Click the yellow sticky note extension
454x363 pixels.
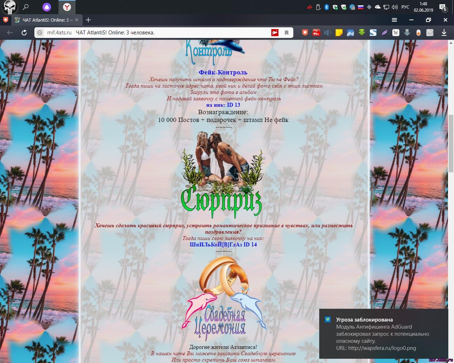[x=339, y=33]
